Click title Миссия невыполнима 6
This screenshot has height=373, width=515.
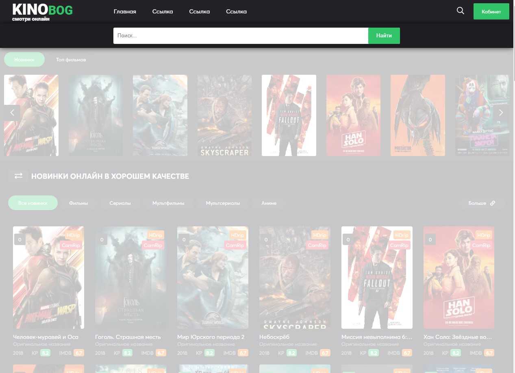tap(377, 337)
